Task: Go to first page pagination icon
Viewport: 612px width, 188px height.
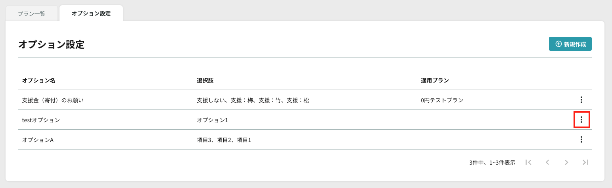Action: 528,162
